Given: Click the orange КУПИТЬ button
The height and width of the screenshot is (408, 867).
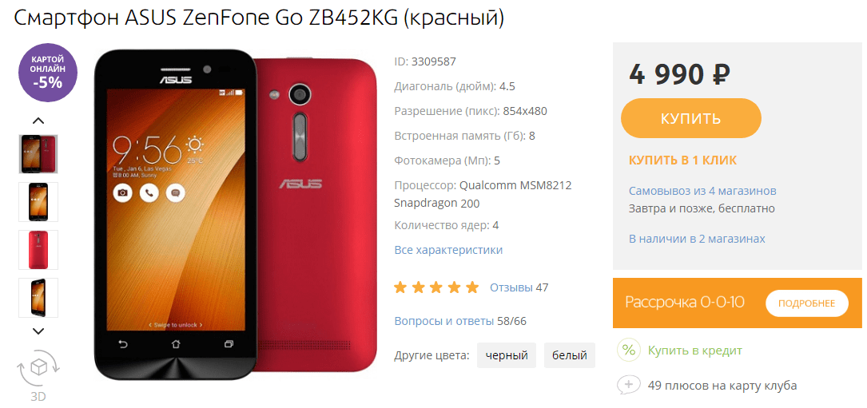Looking at the screenshot, I should [x=691, y=118].
